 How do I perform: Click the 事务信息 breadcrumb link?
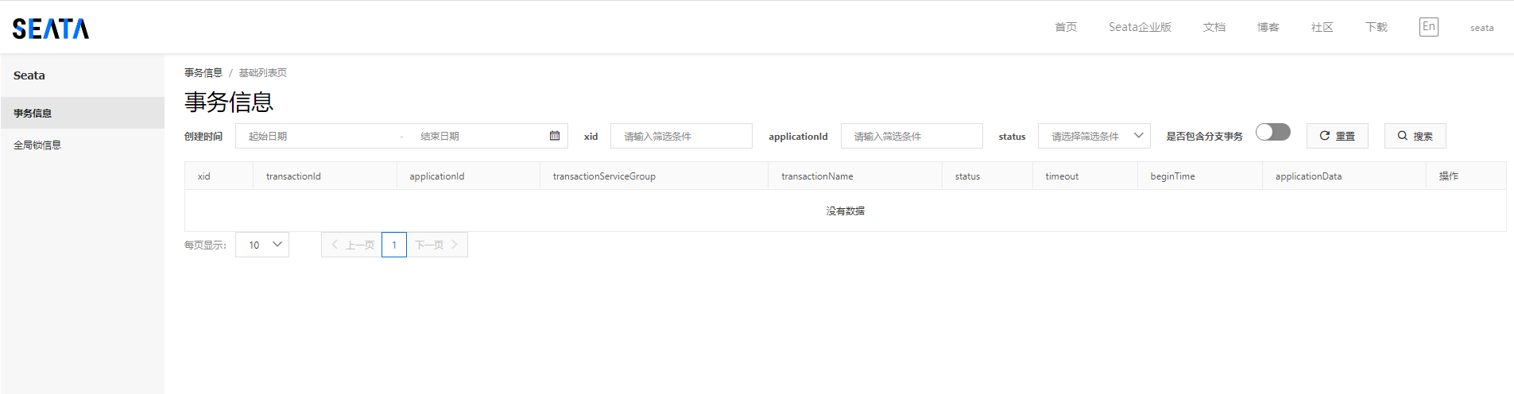click(x=203, y=73)
